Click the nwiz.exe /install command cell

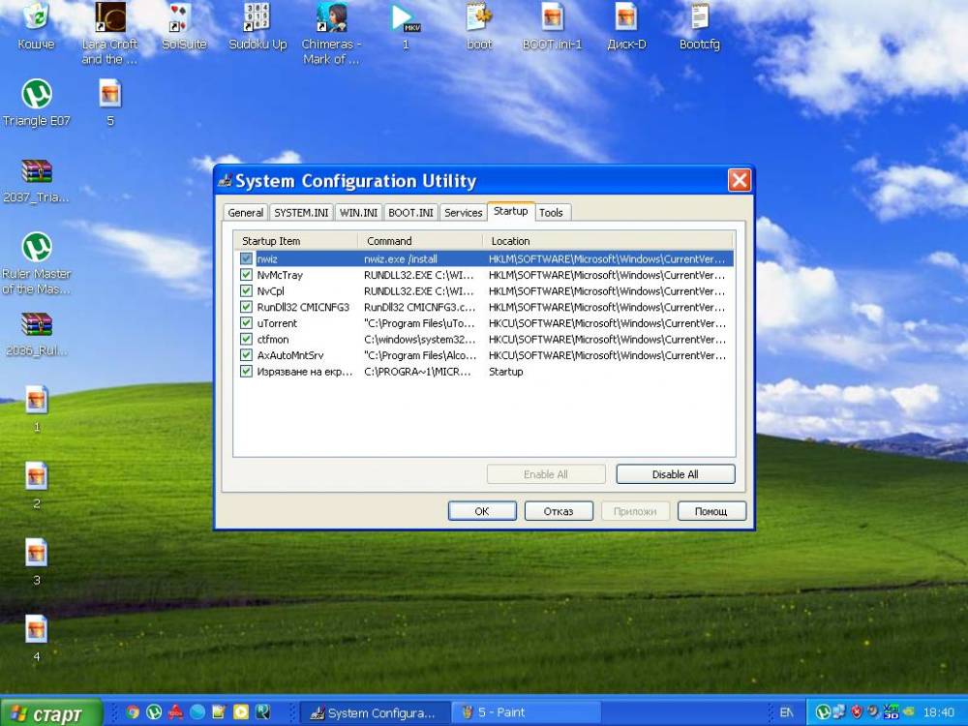coord(401,258)
